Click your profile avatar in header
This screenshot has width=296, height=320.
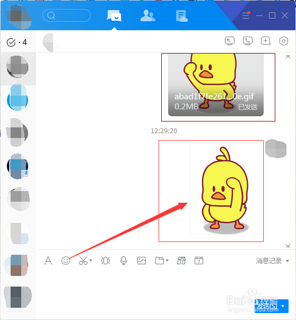click(x=19, y=17)
